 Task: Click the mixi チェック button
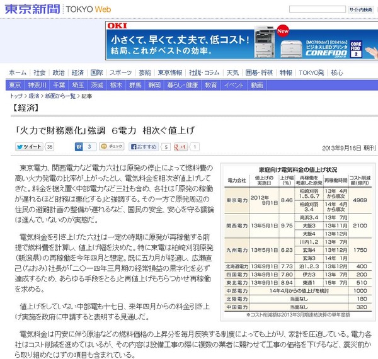pos(112,146)
